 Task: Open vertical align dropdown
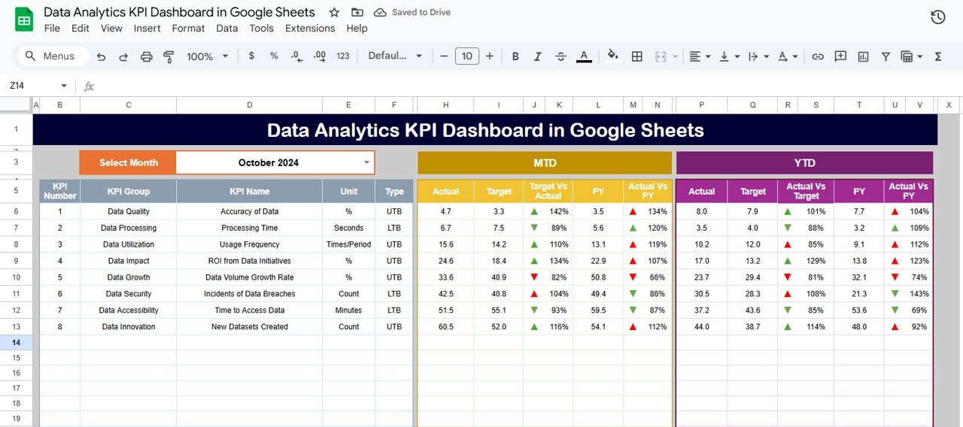point(729,56)
